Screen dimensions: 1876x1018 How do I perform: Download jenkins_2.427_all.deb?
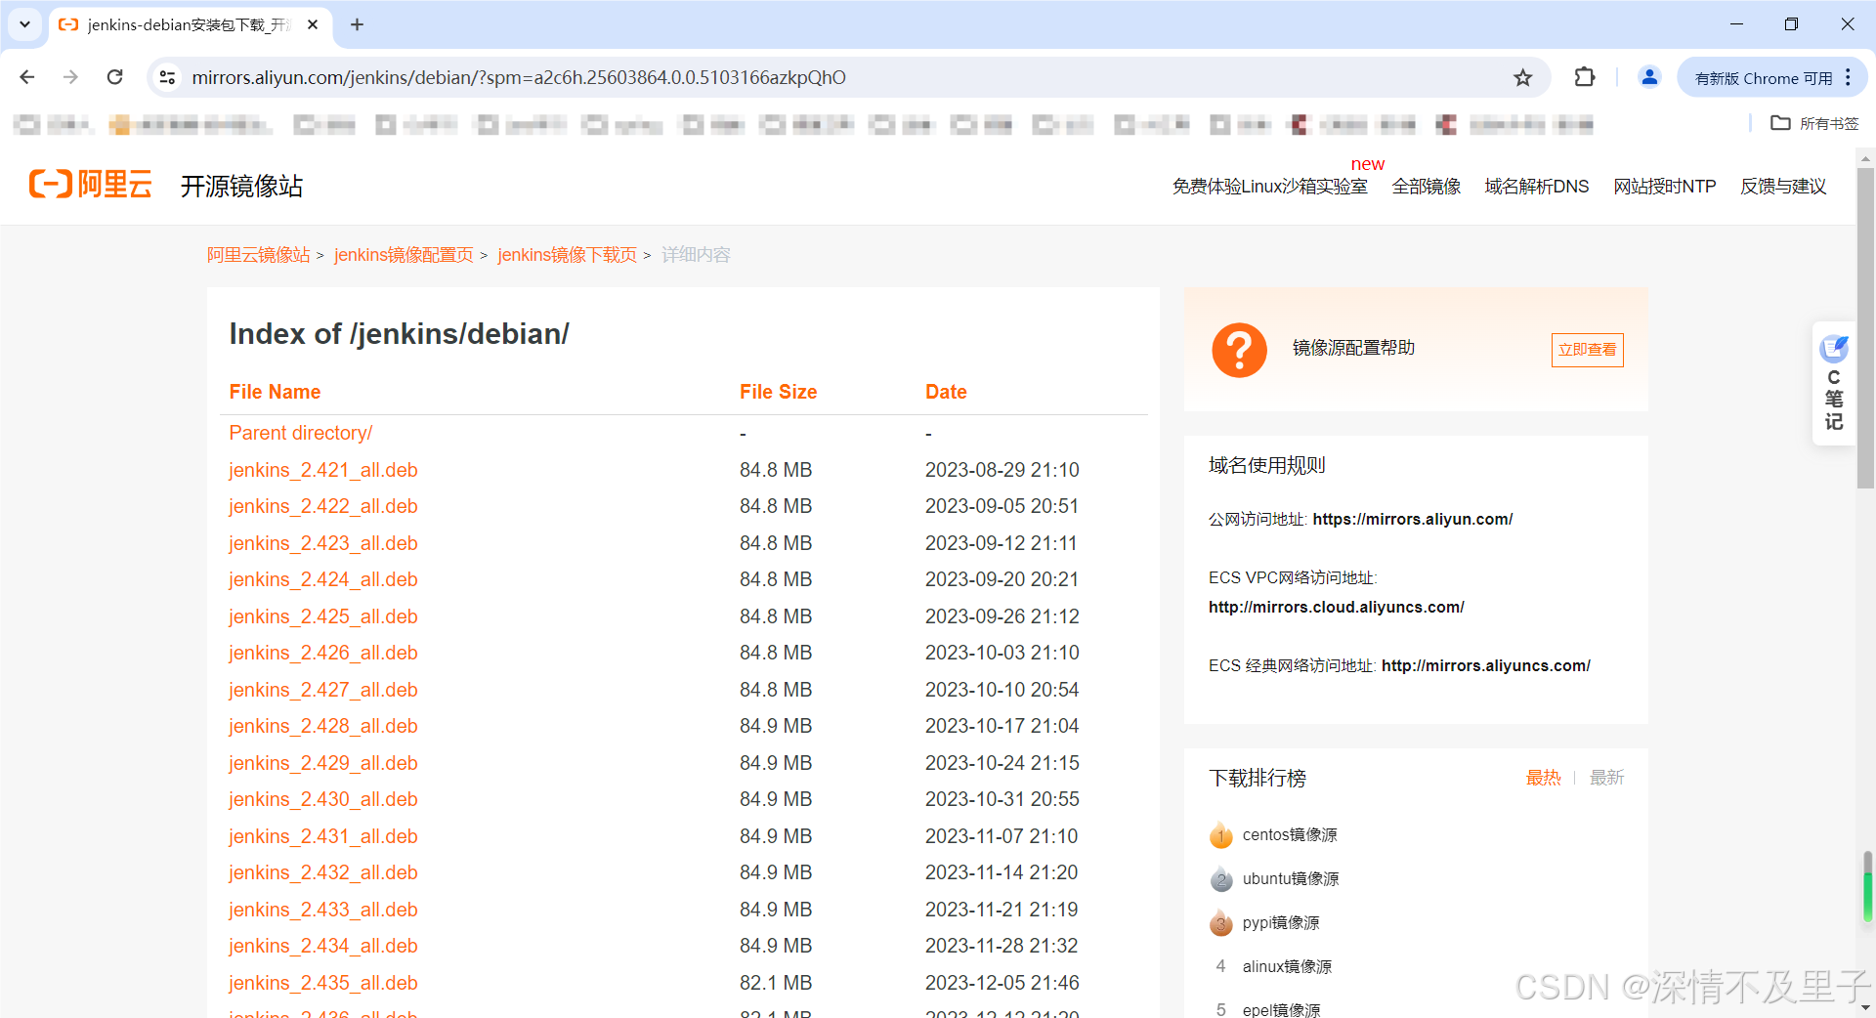[x=323, y=690]
